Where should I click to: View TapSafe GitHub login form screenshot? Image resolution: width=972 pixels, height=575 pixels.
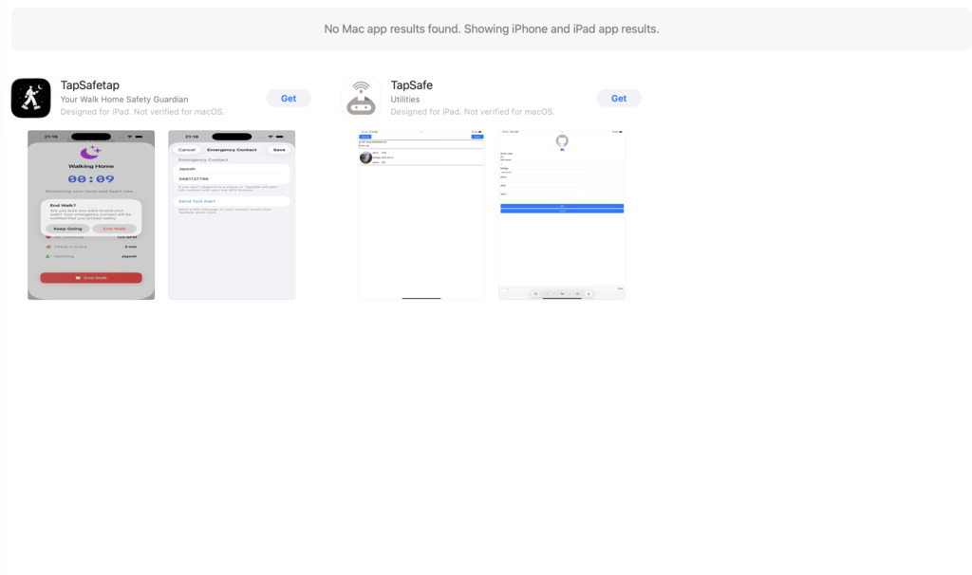click(562, 215)
